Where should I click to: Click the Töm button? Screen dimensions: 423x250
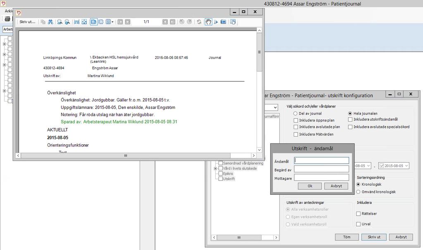[x=347, y=237]
